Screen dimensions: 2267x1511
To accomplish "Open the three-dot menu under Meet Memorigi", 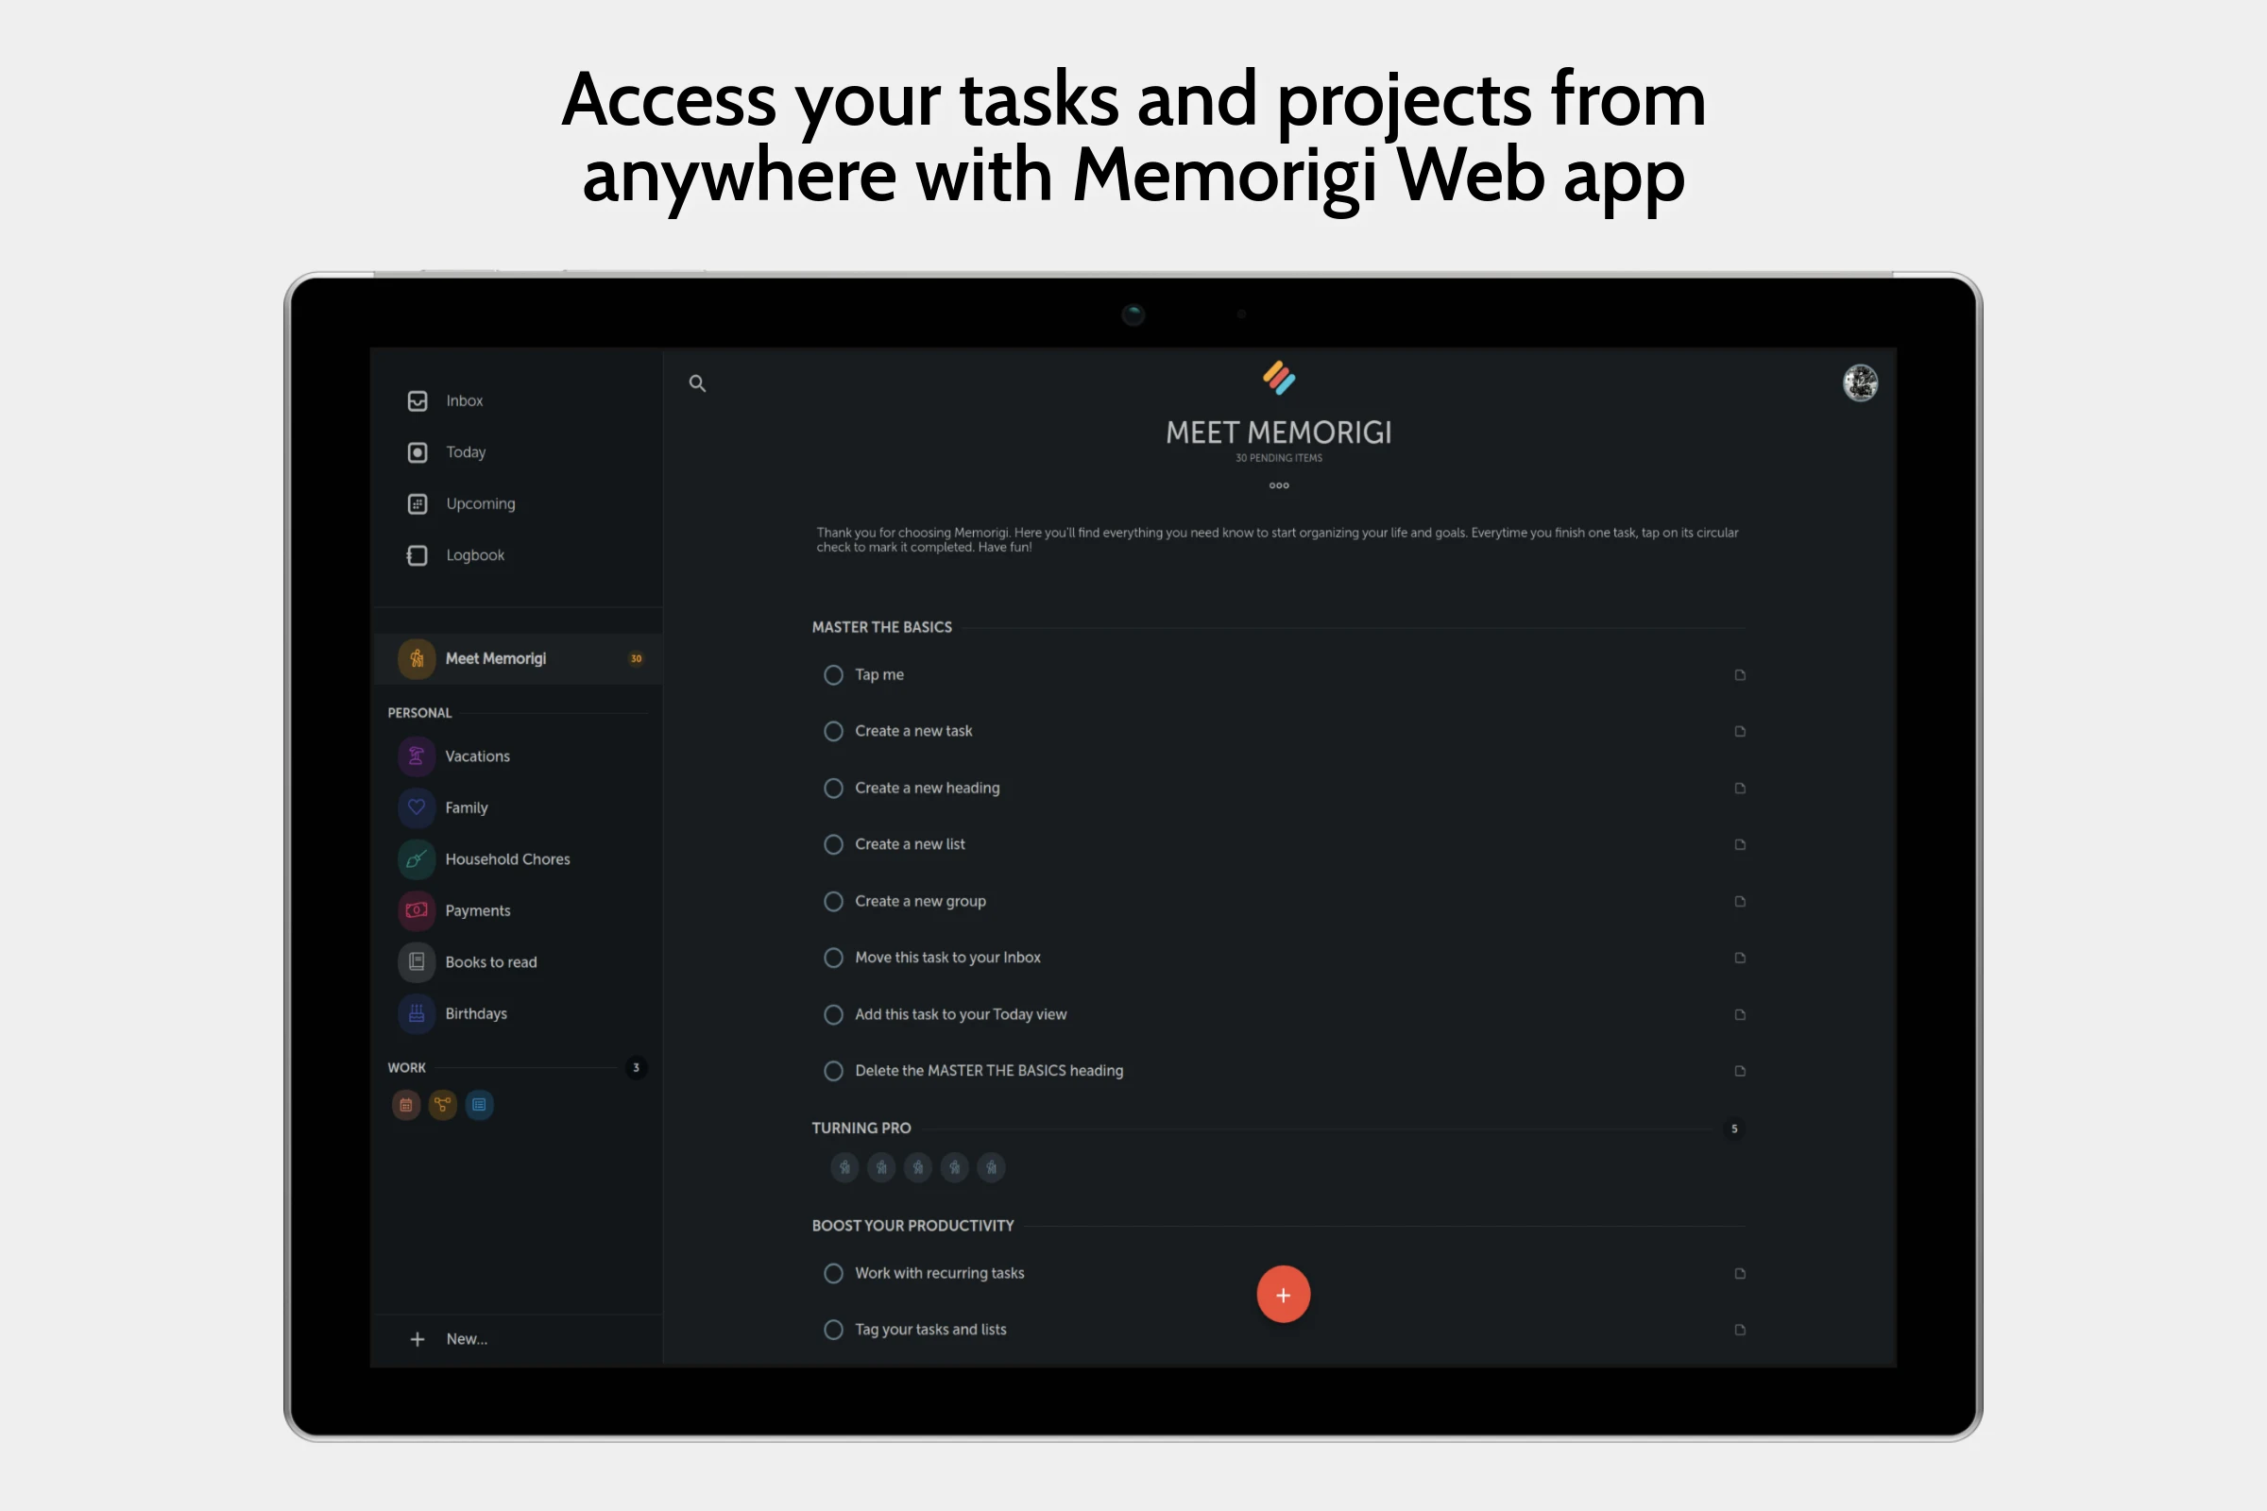I will pos(1278,484).
